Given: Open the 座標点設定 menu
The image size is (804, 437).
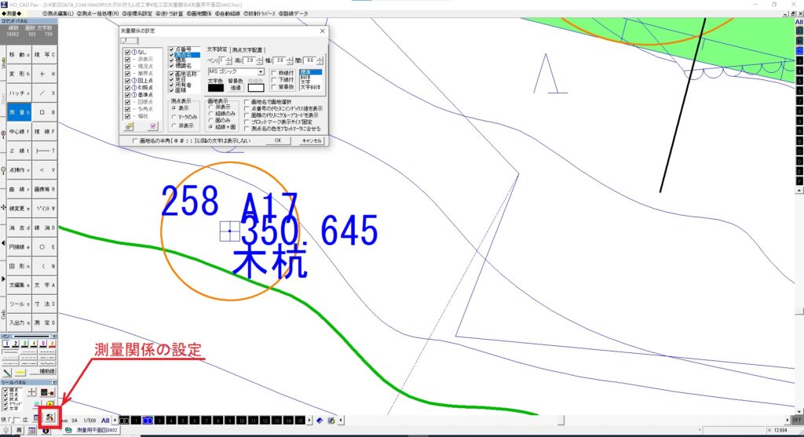Looking at the screenshot, I should tap(143, 14).
